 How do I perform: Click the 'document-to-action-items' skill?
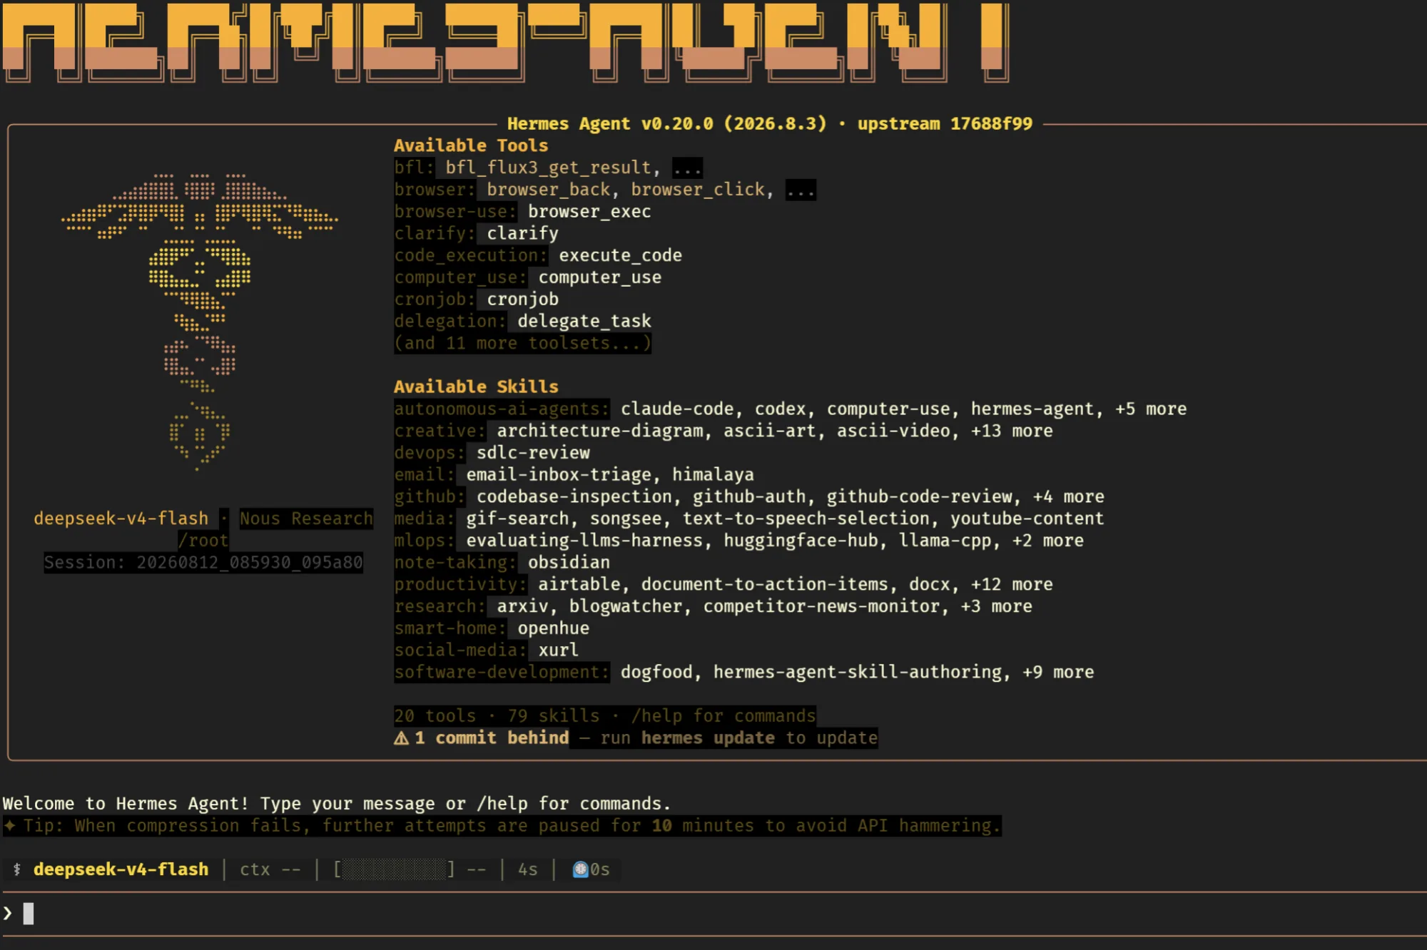764,584
